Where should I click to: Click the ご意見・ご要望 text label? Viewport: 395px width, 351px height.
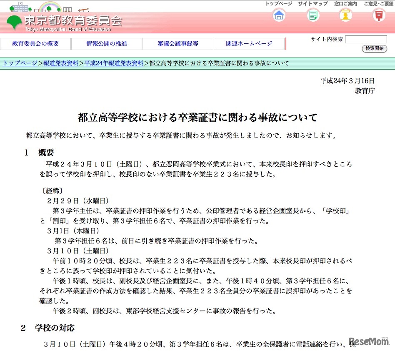[x=378, y=3]
